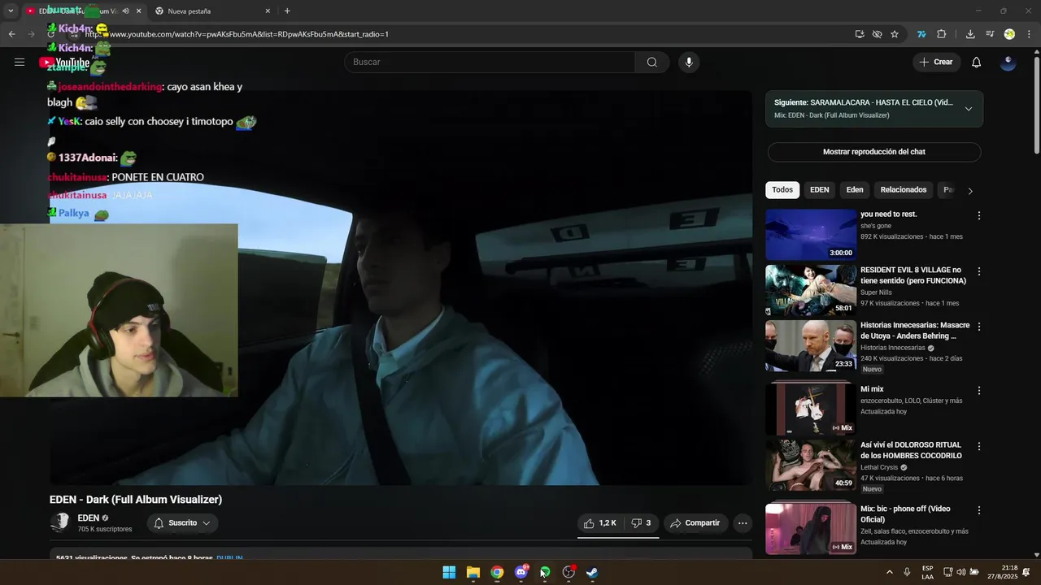Focus the Buscar search field
Viewport: 1041px width, 585px height.
point(490,63)
